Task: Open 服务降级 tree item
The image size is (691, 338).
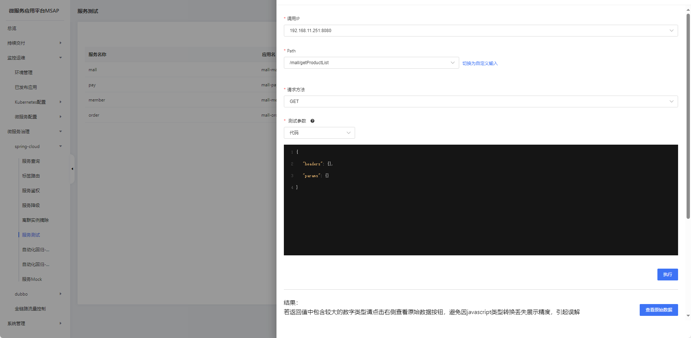Action: point(31,206)
